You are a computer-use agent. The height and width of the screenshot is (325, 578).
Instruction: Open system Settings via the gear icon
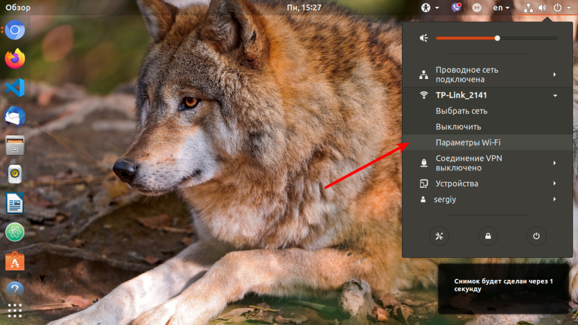pos(439,236)
